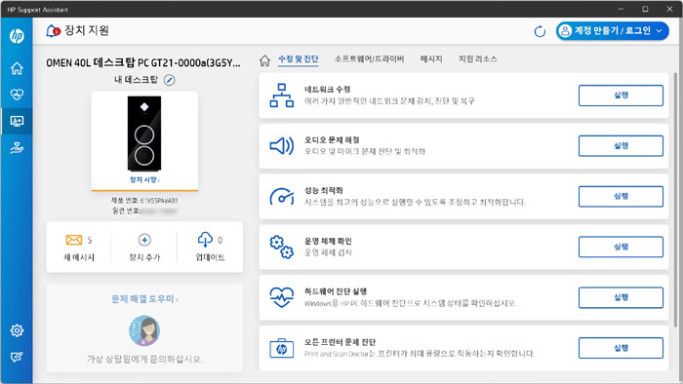Run 하드웨어 진단 실행 with 실행 button
The image size is (683, 384).
pos(621,297)
